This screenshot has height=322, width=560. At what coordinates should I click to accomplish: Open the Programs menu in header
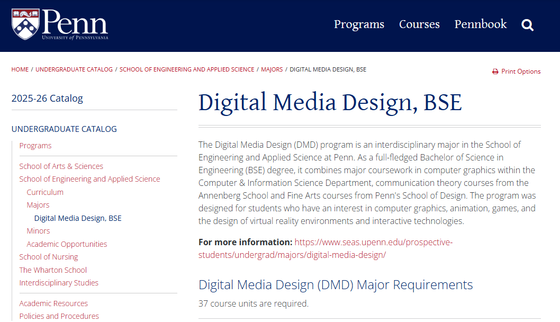(x=359, y=24)
